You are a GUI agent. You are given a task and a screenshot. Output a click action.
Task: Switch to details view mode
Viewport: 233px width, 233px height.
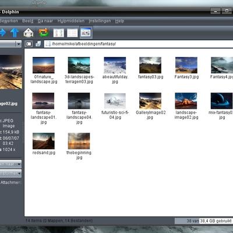tap(72, 33)
